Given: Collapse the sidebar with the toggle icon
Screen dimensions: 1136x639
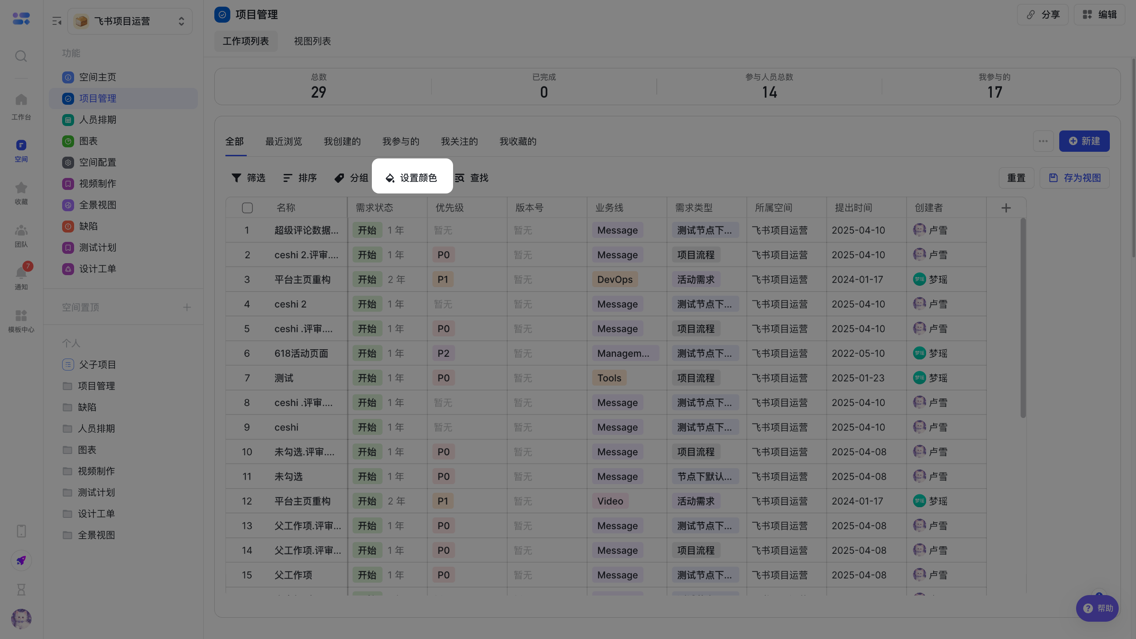Looking at the screenshot, I should coord(57,21).
